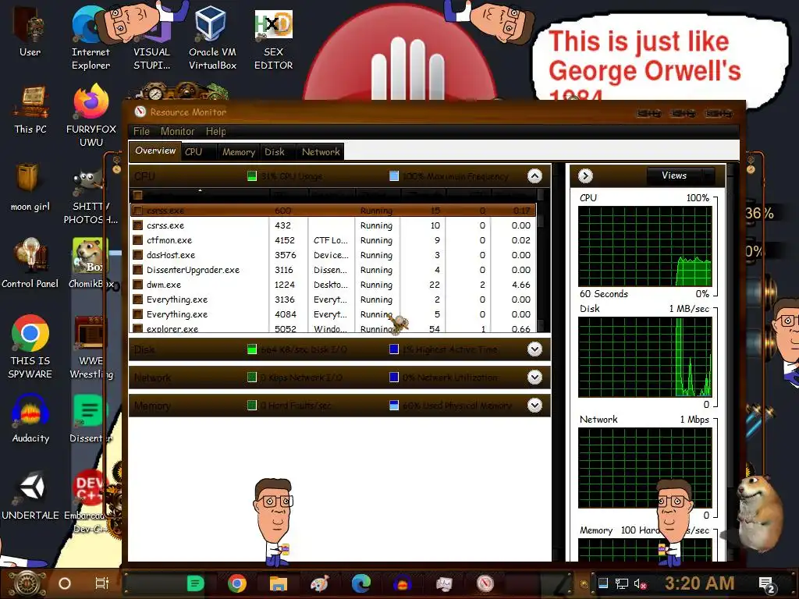
Task: Select the SEX EDITOR hex editor icon
Action: [x=273, y=40]
